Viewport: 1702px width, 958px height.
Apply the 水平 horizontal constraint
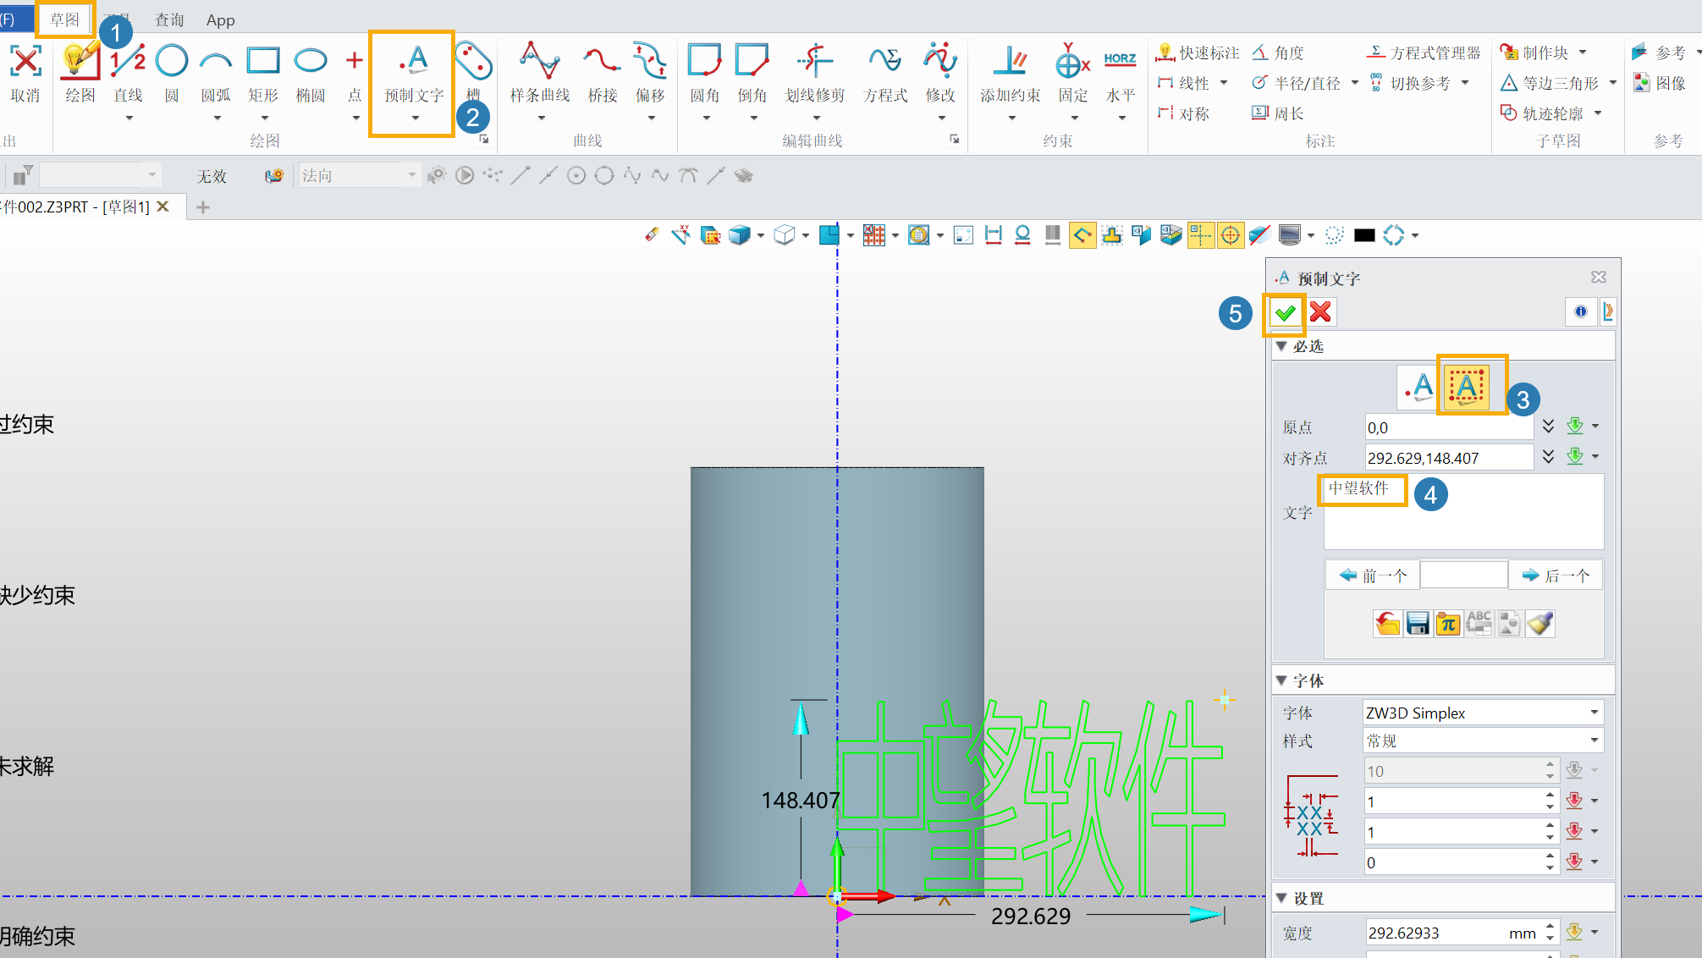coord(1120,73)
